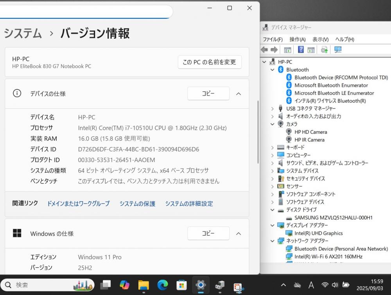Open the ヘルプ(H) menu
Viewport: 391px width, 295px height.
pos(344,39)
